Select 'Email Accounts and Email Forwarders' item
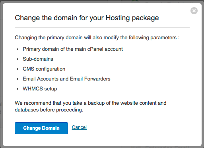 [66, 79]
